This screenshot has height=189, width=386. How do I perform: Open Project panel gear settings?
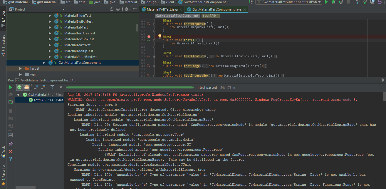tap(127, 9)
